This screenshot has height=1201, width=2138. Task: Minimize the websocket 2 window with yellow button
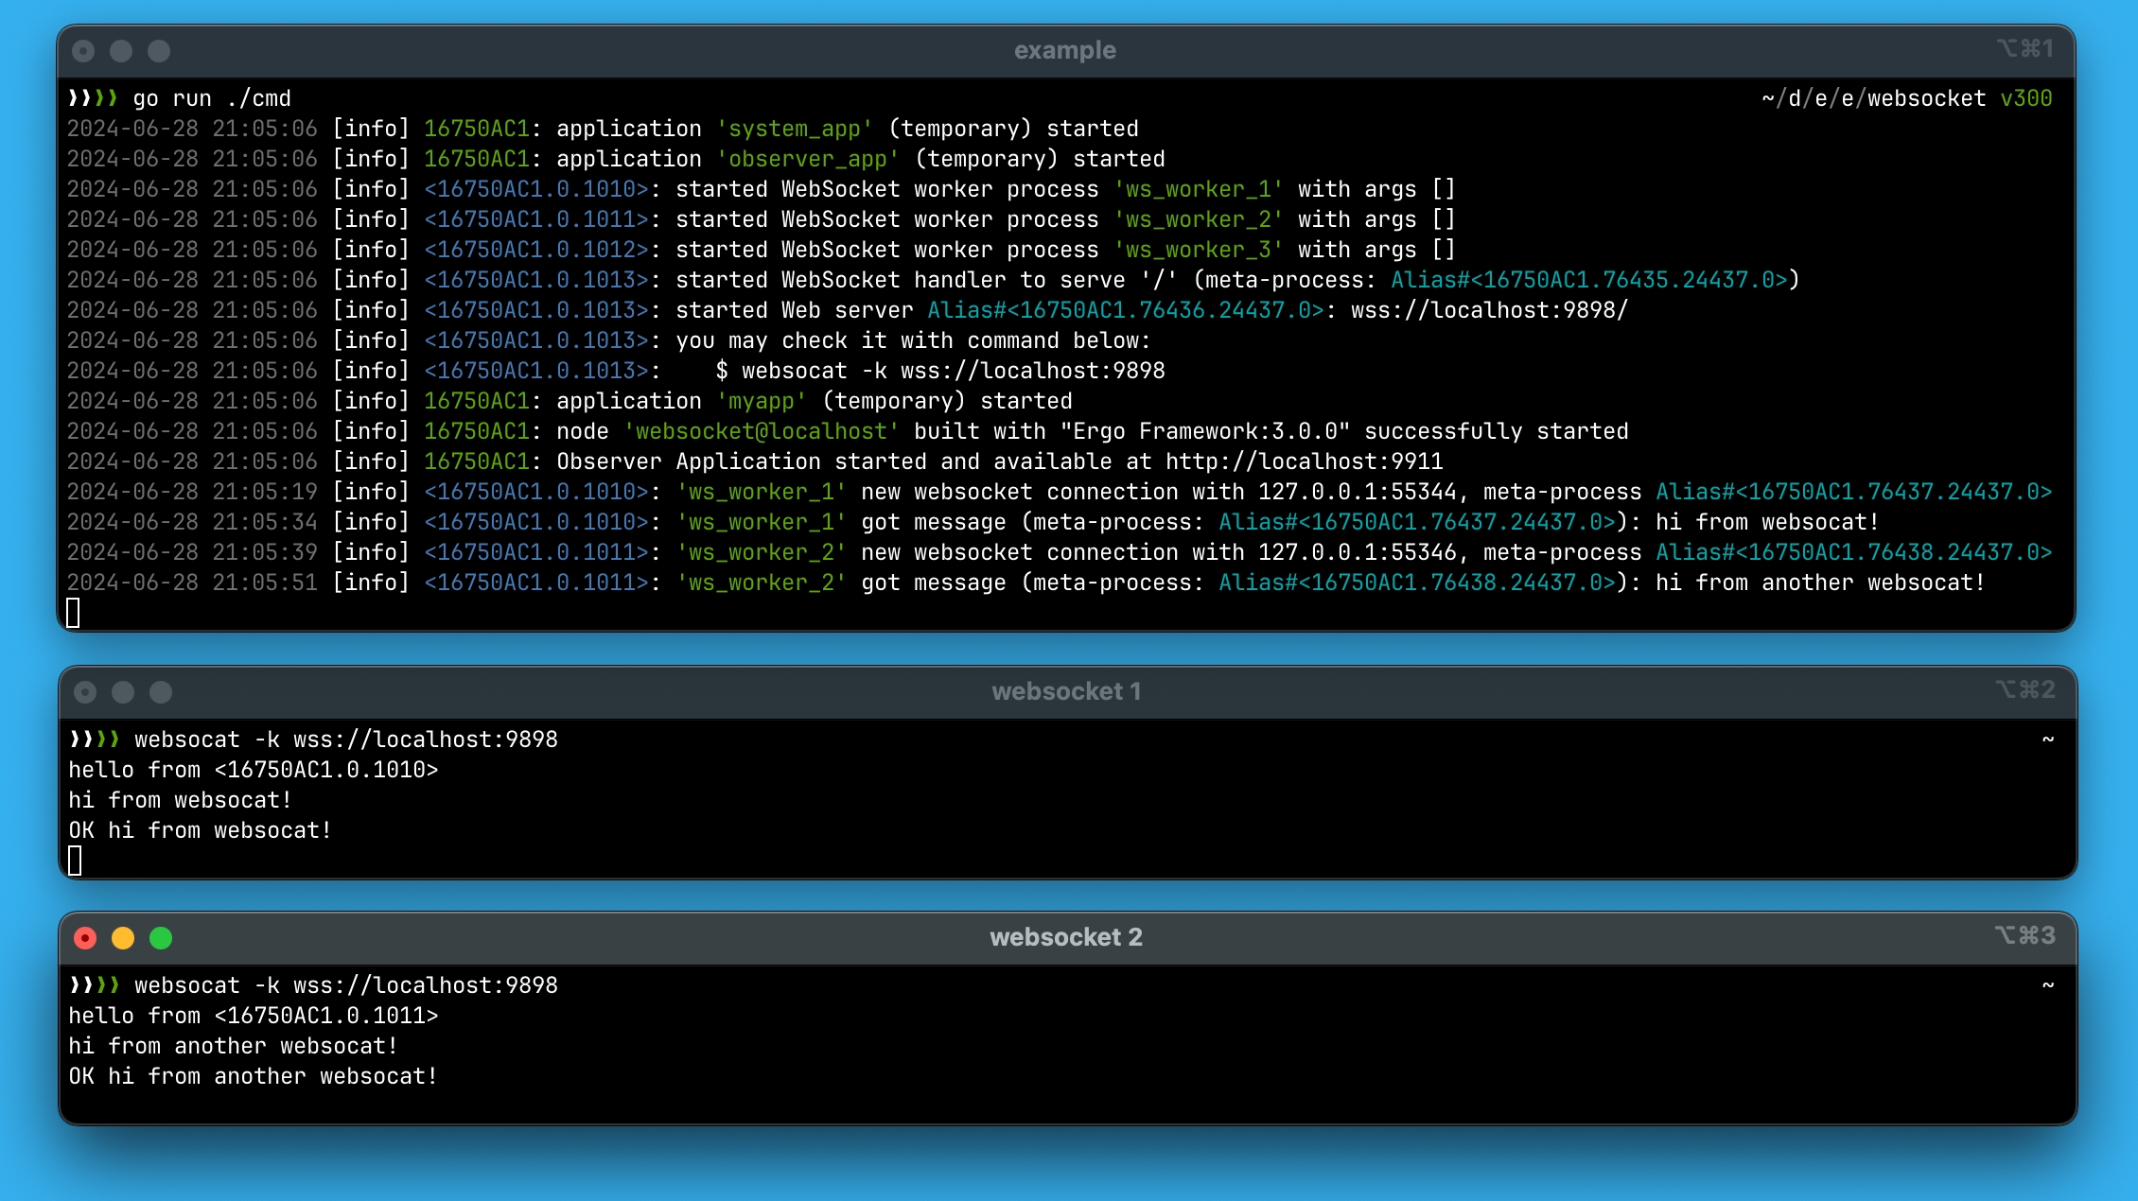[123, 938]
